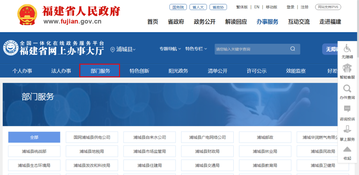359x175 pixels.
Task: Select 浦城县交通局 department
Action: point(207,165)
